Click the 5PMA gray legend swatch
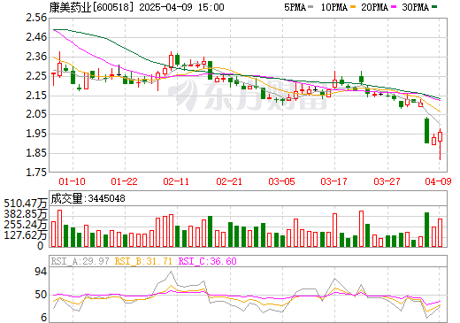This screenshot has width=460, height=323. [x=310, y=7]
